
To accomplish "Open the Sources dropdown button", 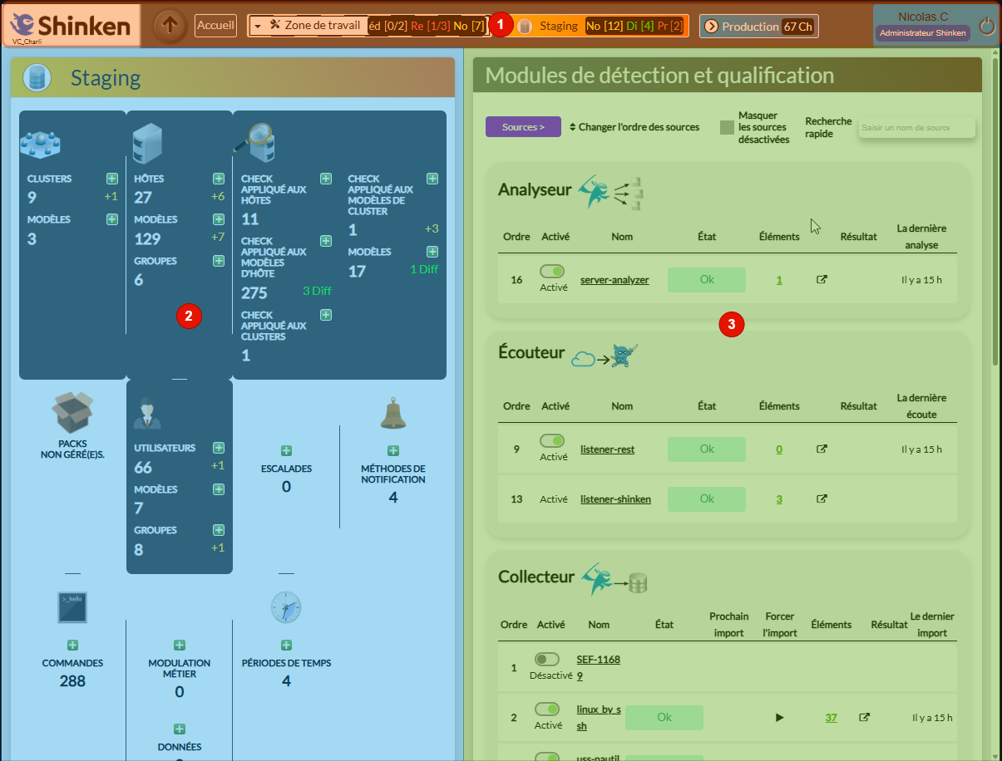I will coord(523,127).
